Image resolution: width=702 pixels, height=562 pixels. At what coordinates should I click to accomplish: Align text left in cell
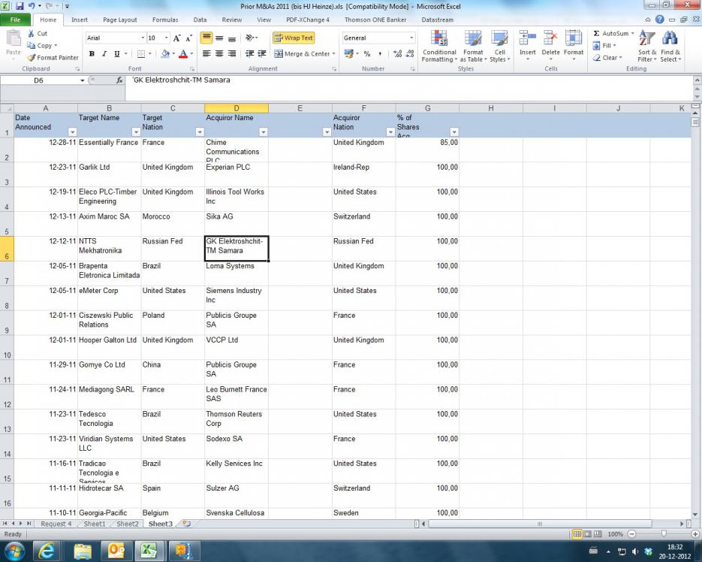pos(206,54)
